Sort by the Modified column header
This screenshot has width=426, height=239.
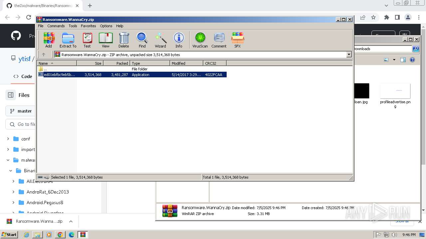click(187, 63)
